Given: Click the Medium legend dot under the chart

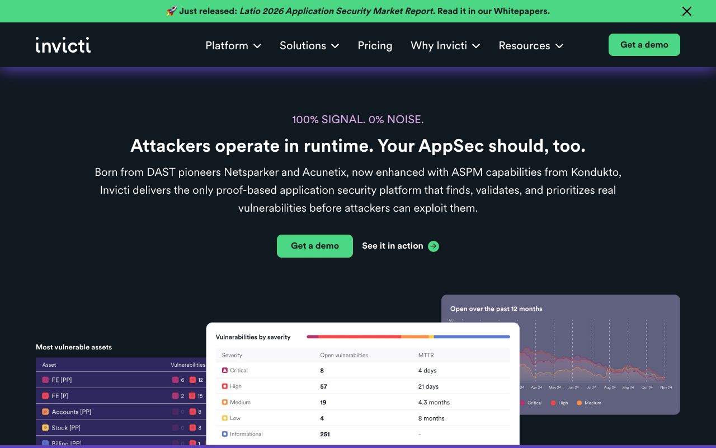Looking at the screenshot, I should pos(580,403).
